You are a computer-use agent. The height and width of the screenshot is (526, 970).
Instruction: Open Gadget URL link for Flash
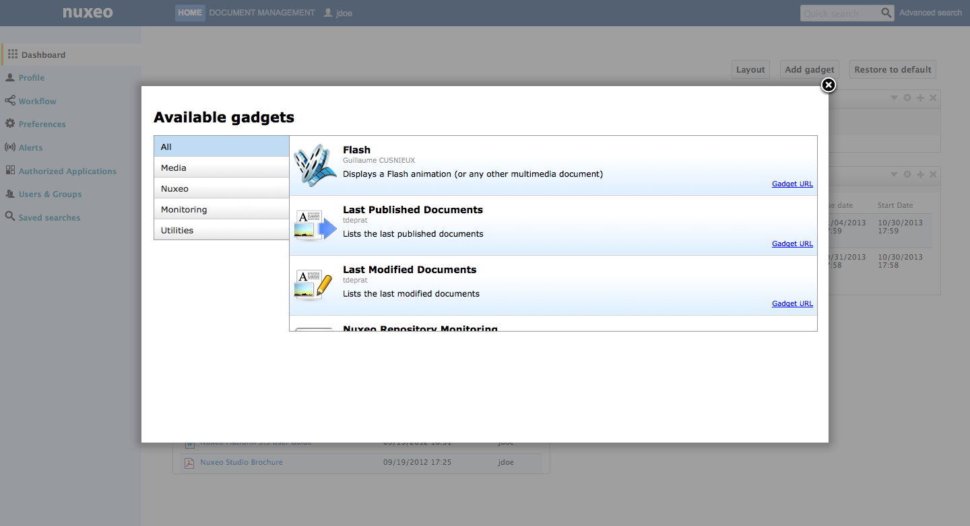(x=792, y=184)
